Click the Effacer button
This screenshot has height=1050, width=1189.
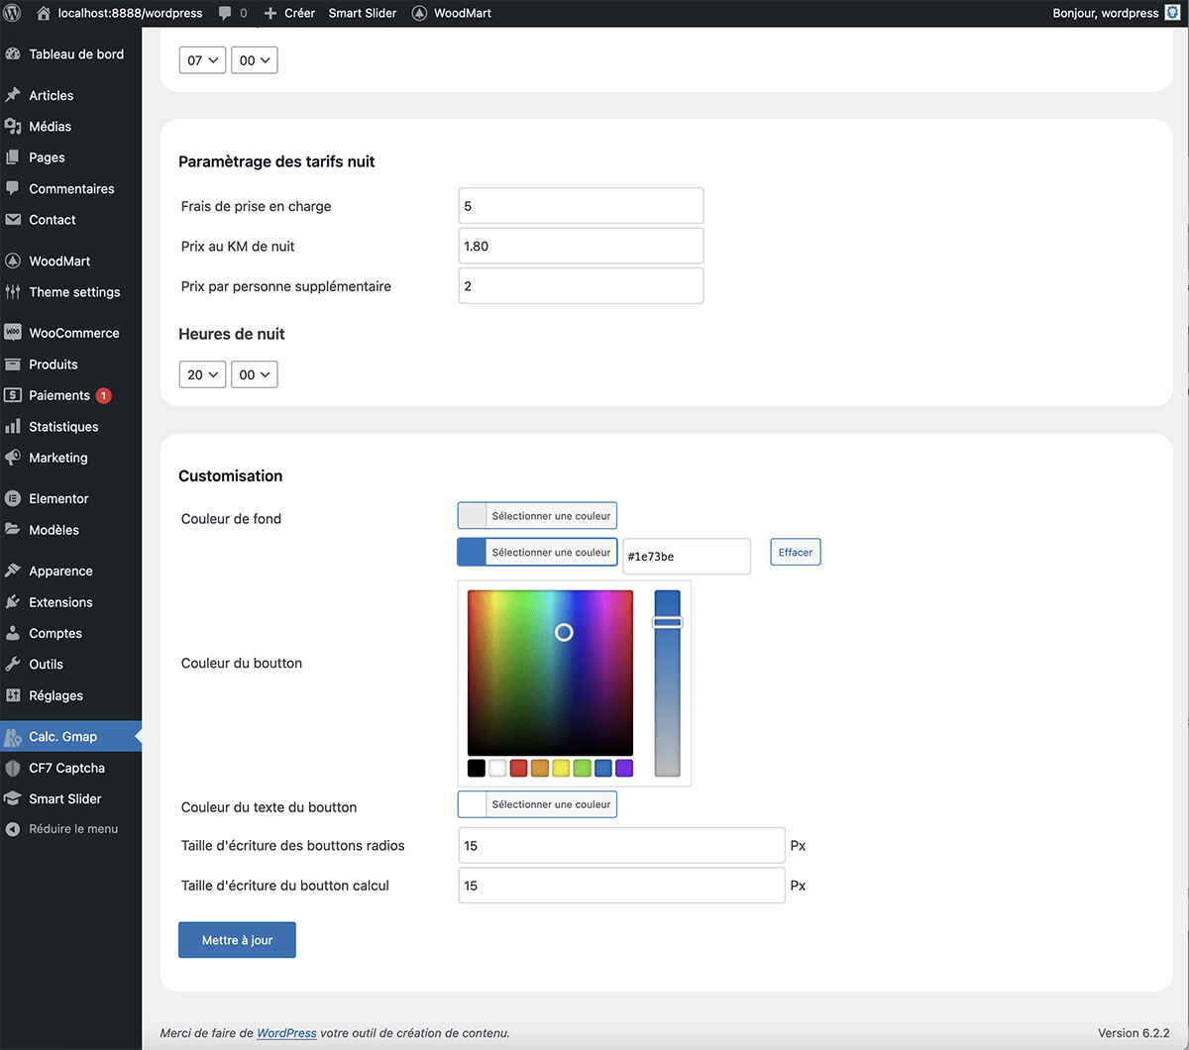tap(796, 553)
